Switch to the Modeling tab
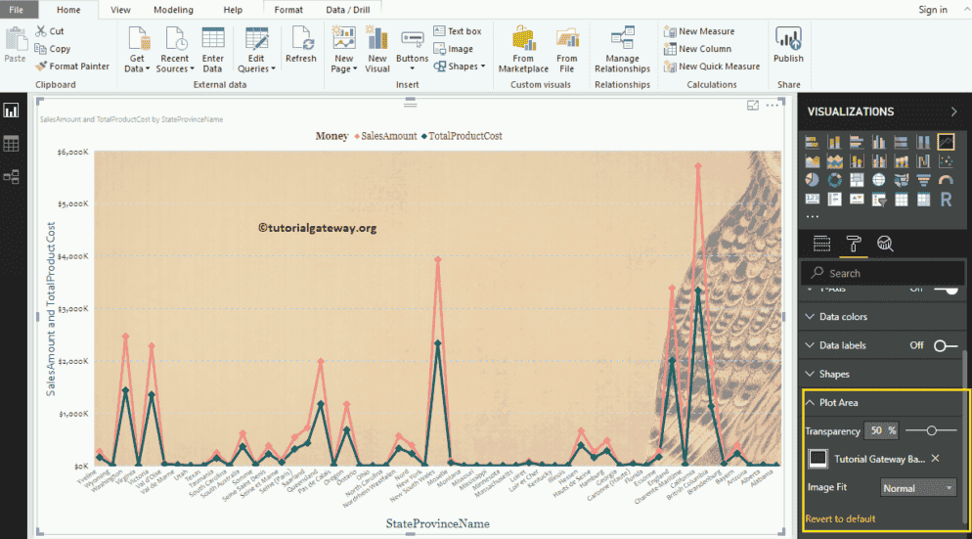This screenshot has height=539, width=972. 173,10
